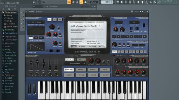179x100 pixels.
Task: Click the NOISE mixer fader
Action: pyautogui.click(x=56, y=67)
